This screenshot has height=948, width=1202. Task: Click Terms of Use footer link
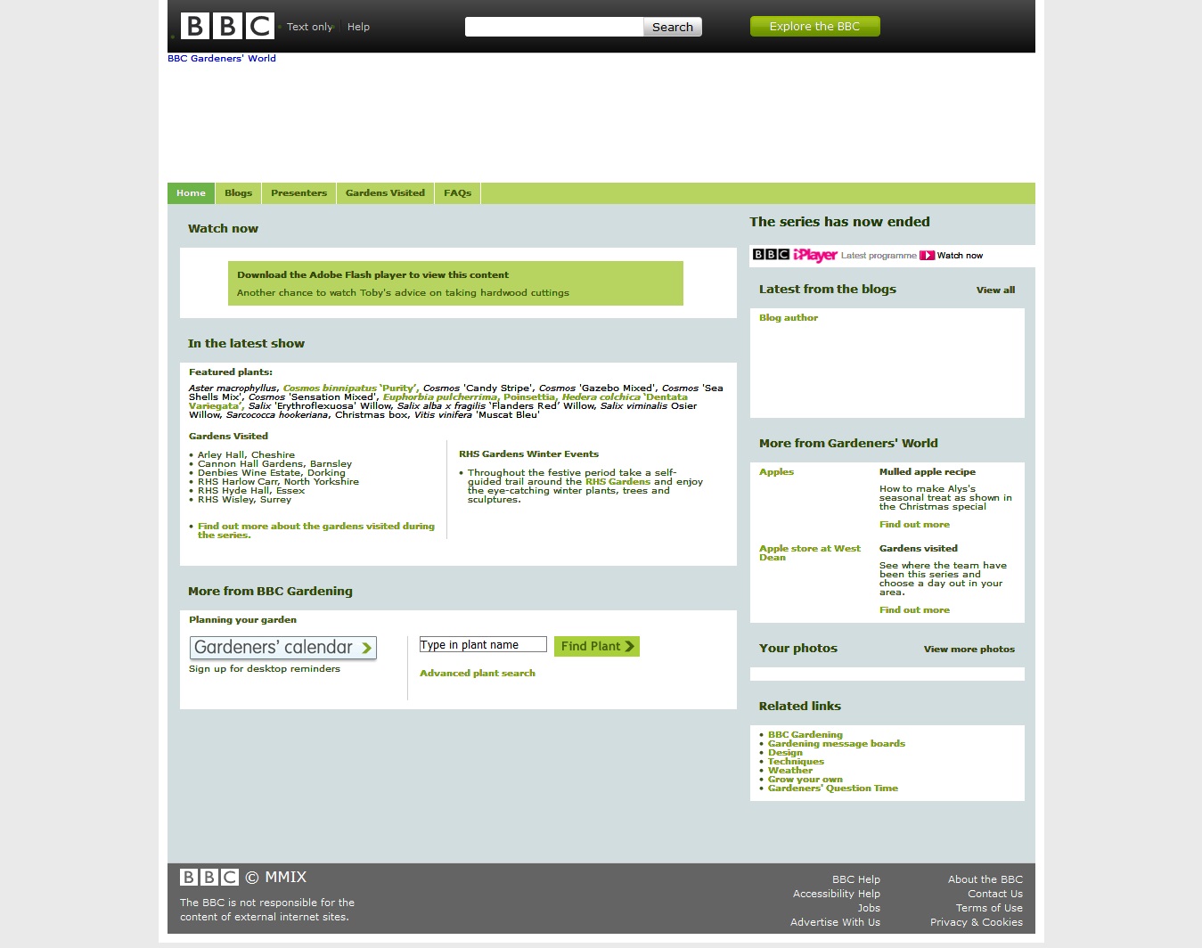click(989, 908)
